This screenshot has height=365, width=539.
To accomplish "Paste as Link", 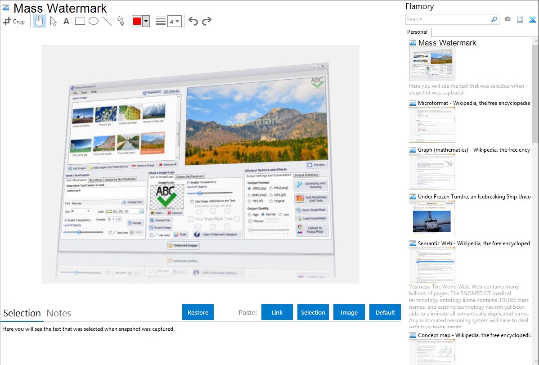I will (x=277, y=312).
